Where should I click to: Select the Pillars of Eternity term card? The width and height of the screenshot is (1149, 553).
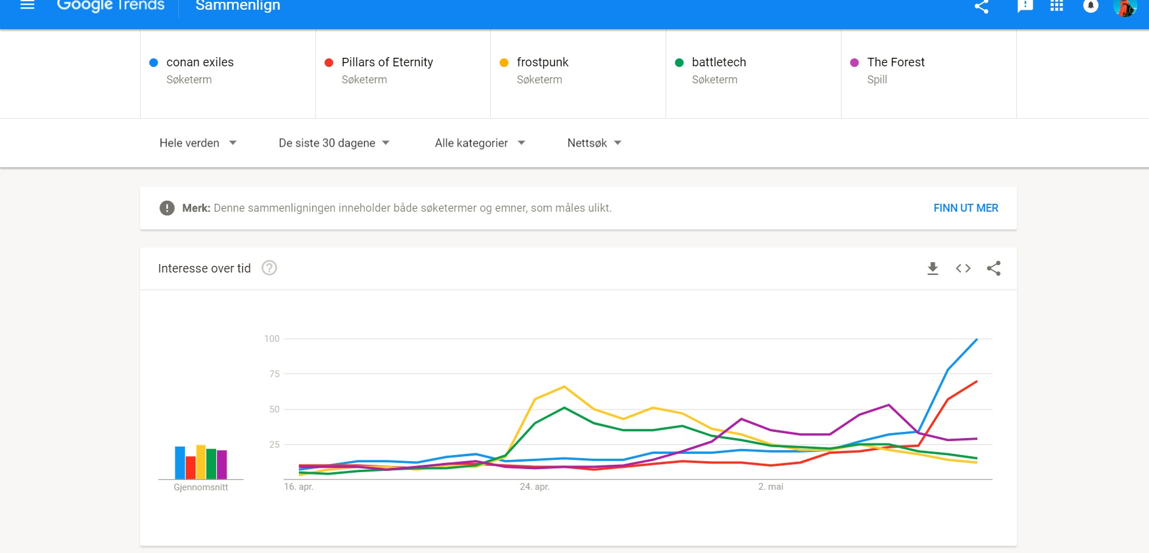[403, 74]
